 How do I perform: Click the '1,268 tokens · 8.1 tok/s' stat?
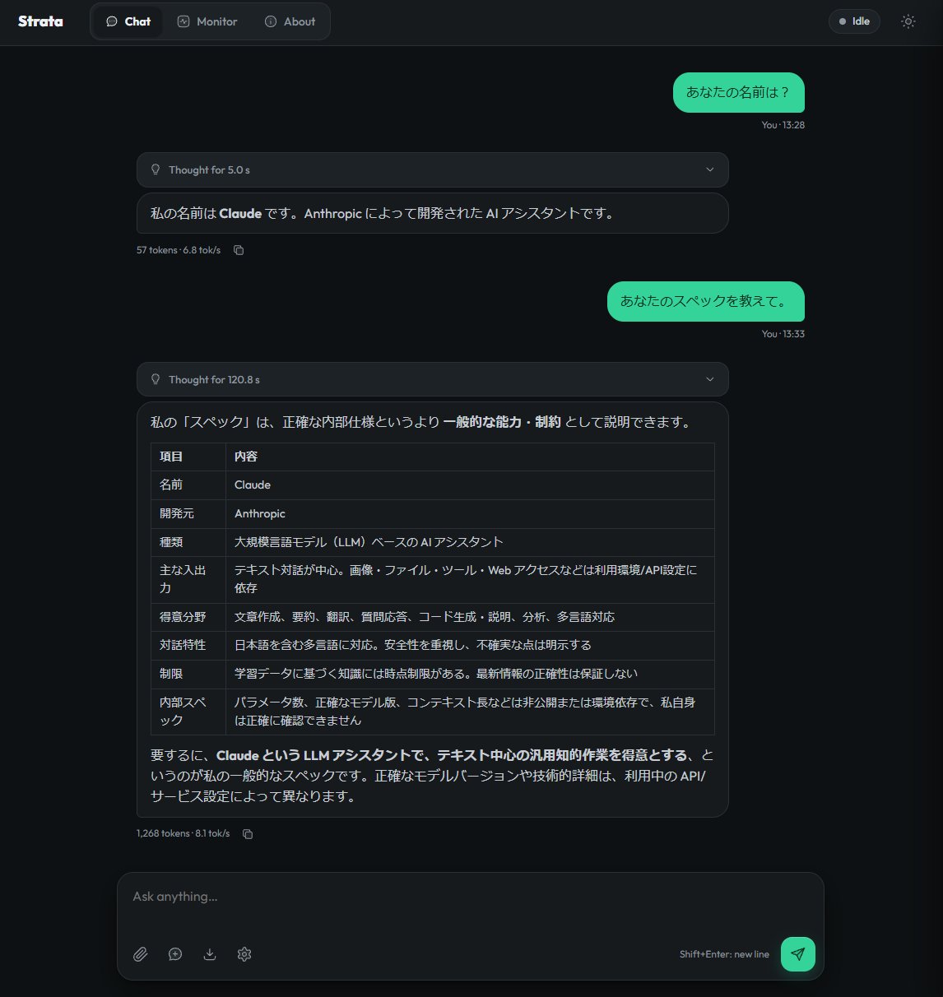tap(183, 833)
